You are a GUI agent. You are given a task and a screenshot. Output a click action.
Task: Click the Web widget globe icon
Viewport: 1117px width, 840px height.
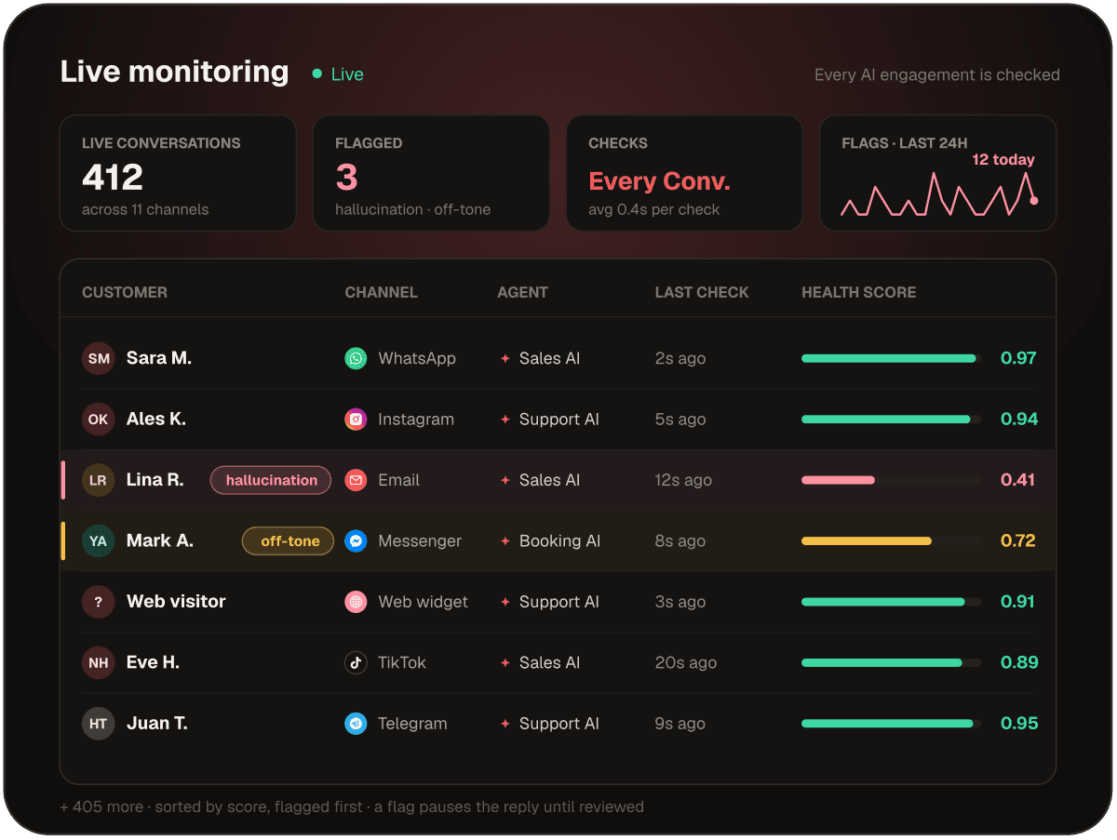pyautogui.click(x=356, y=602)
